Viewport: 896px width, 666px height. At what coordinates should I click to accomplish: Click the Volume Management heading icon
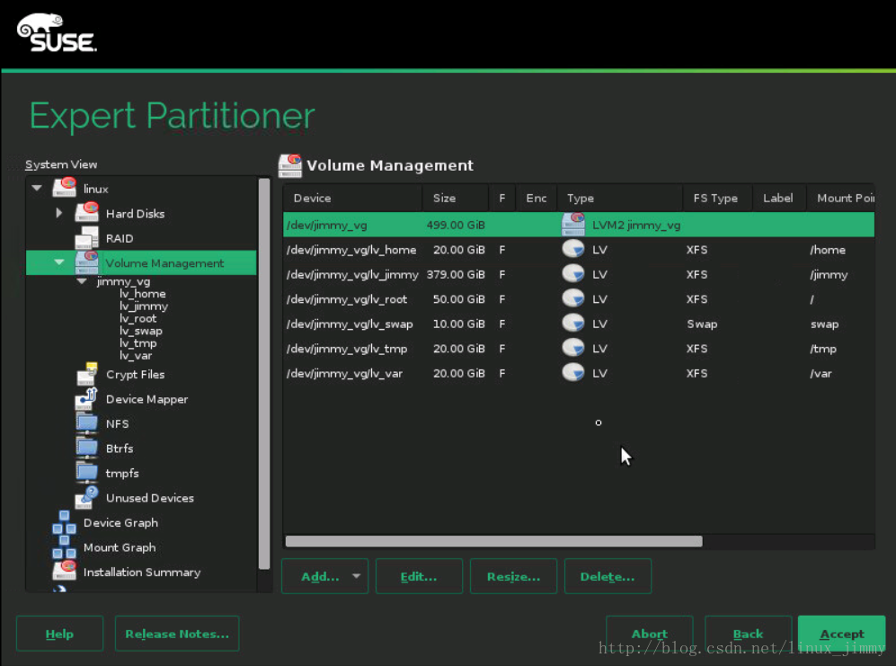[x=290, y=165]
